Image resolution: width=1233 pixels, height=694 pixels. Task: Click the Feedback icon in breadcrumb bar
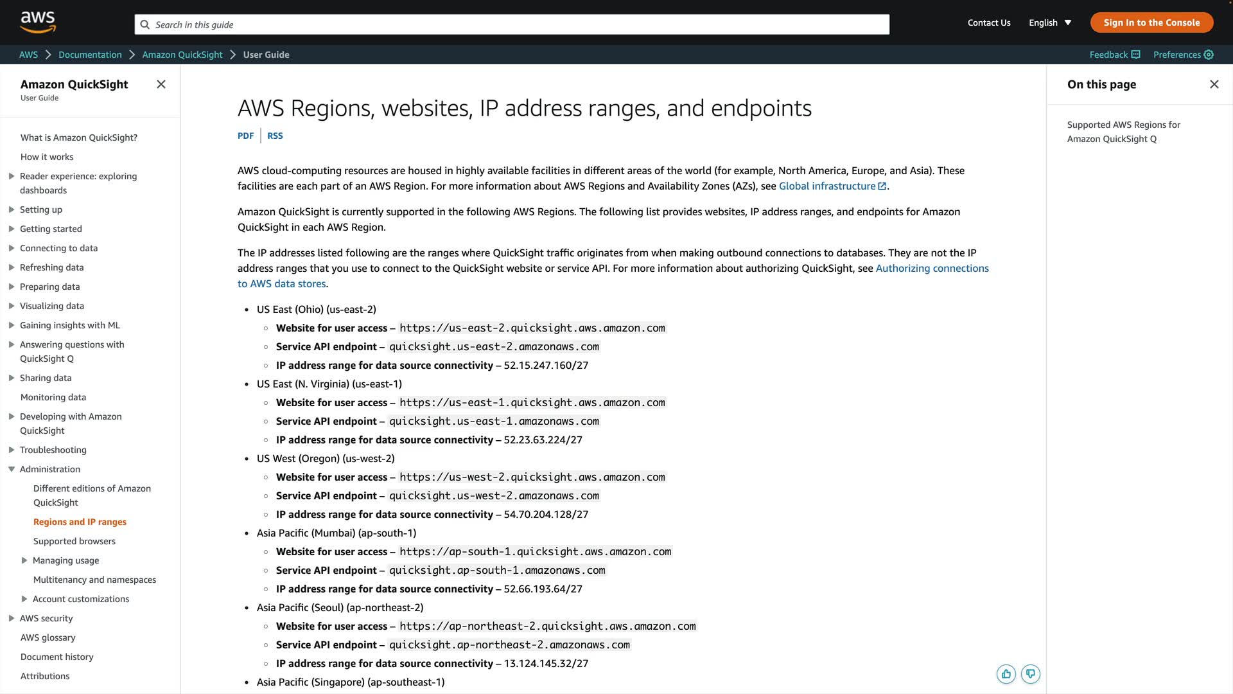(x=1135, y=55)
